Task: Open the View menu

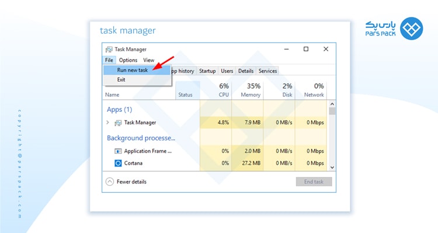Action: pyautogui.click(x=148, y=60)
